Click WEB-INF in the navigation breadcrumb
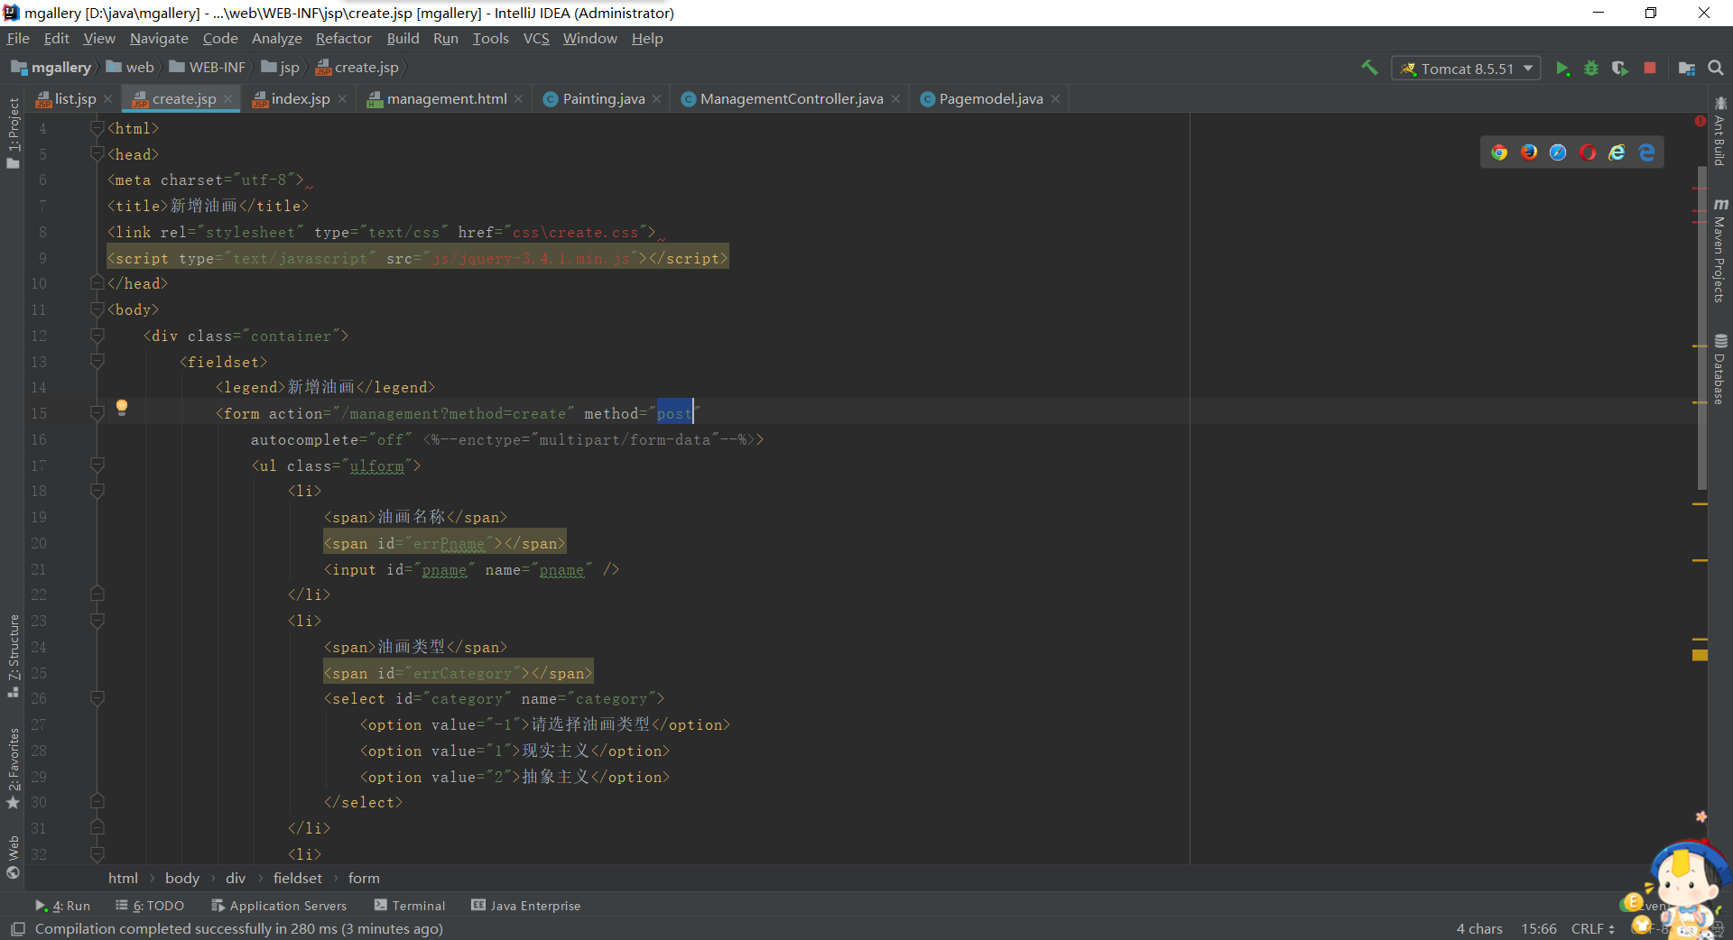Viewport: 1733px width, 940px height. (x=208, y=68)
